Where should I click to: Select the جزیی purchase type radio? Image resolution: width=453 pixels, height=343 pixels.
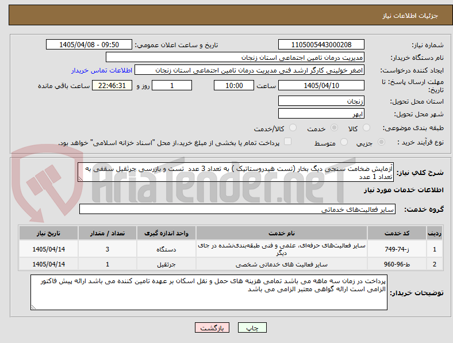pos(381,142)
